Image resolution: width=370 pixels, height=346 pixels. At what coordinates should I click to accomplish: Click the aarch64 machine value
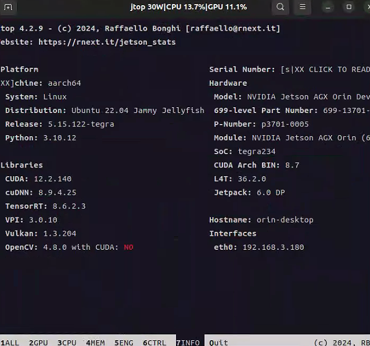[64, 83]
